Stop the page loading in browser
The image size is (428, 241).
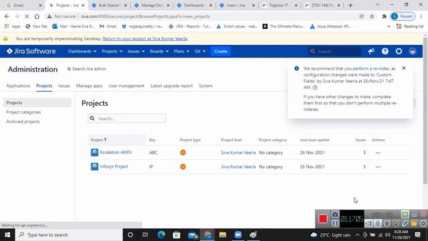pos(27,16)
